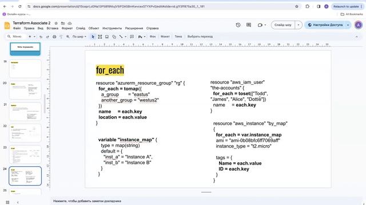The image size is (366, 205).
Task: Click the paint format icon
Action: point(61,36)
